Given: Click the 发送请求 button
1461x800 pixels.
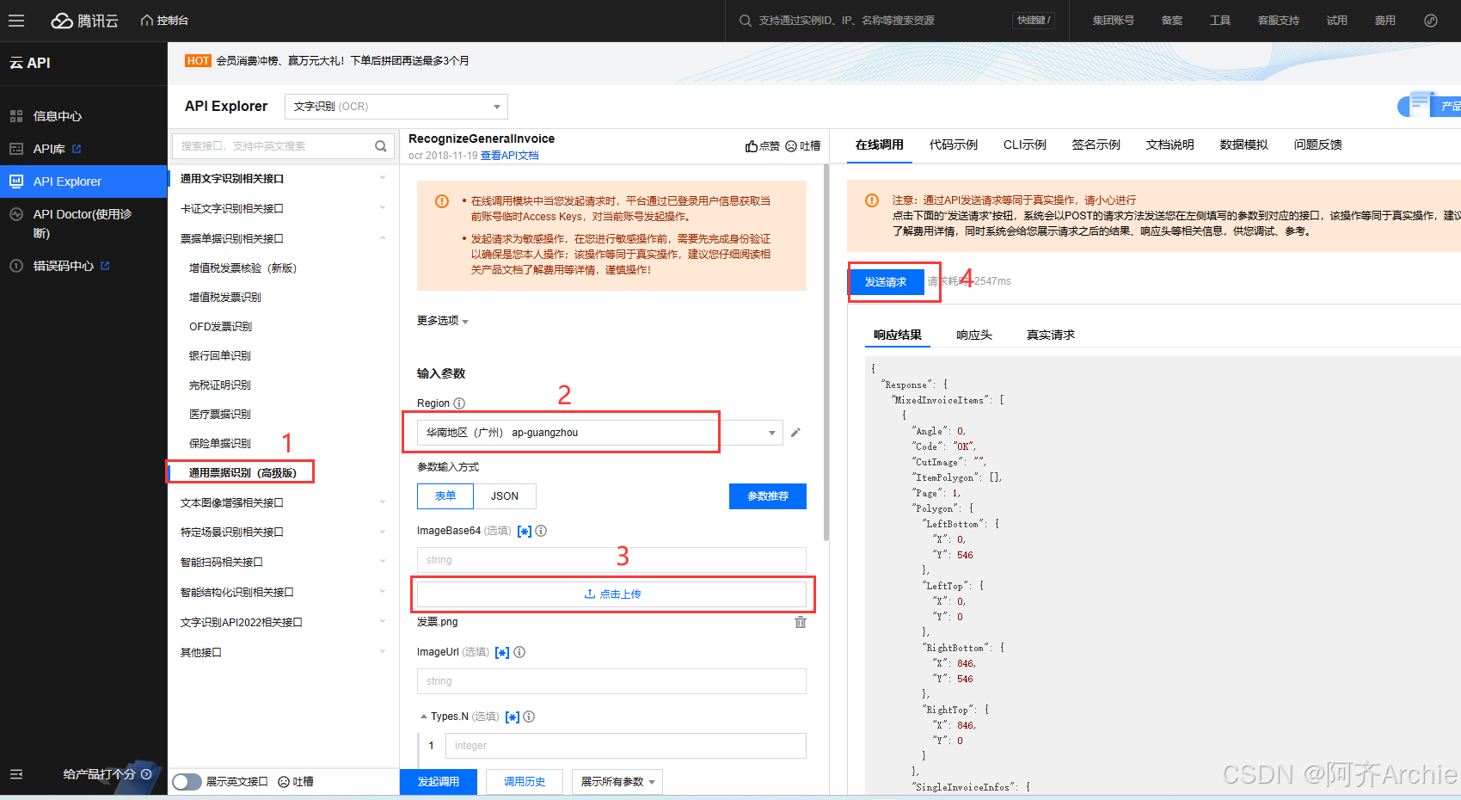Looking at the screenshot, I should (x=887, y=281).
